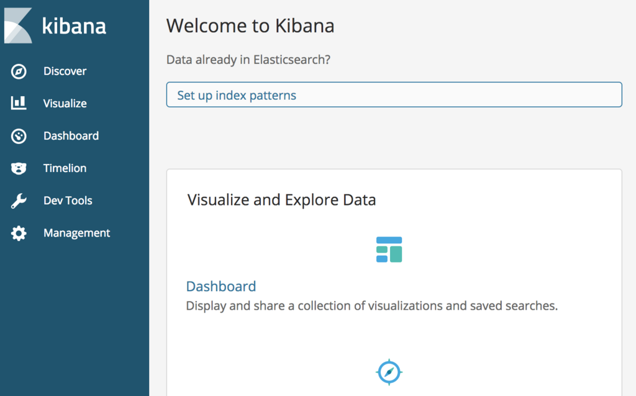Open the Timelion sidebar label
Screen dimensions: 636x396
(65, 168)
